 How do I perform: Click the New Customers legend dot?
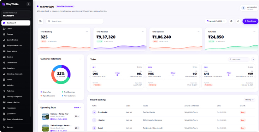[63, 96]
